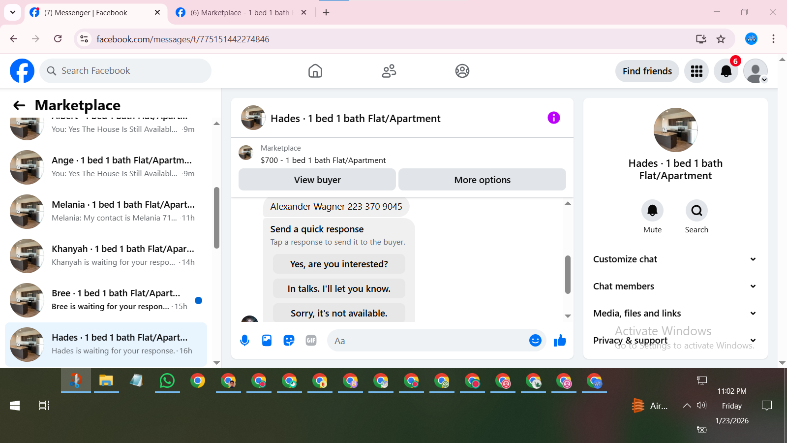Screen dimensions: 787x443
Task: Open the account profile picture menu
Action: pos(756,71)
